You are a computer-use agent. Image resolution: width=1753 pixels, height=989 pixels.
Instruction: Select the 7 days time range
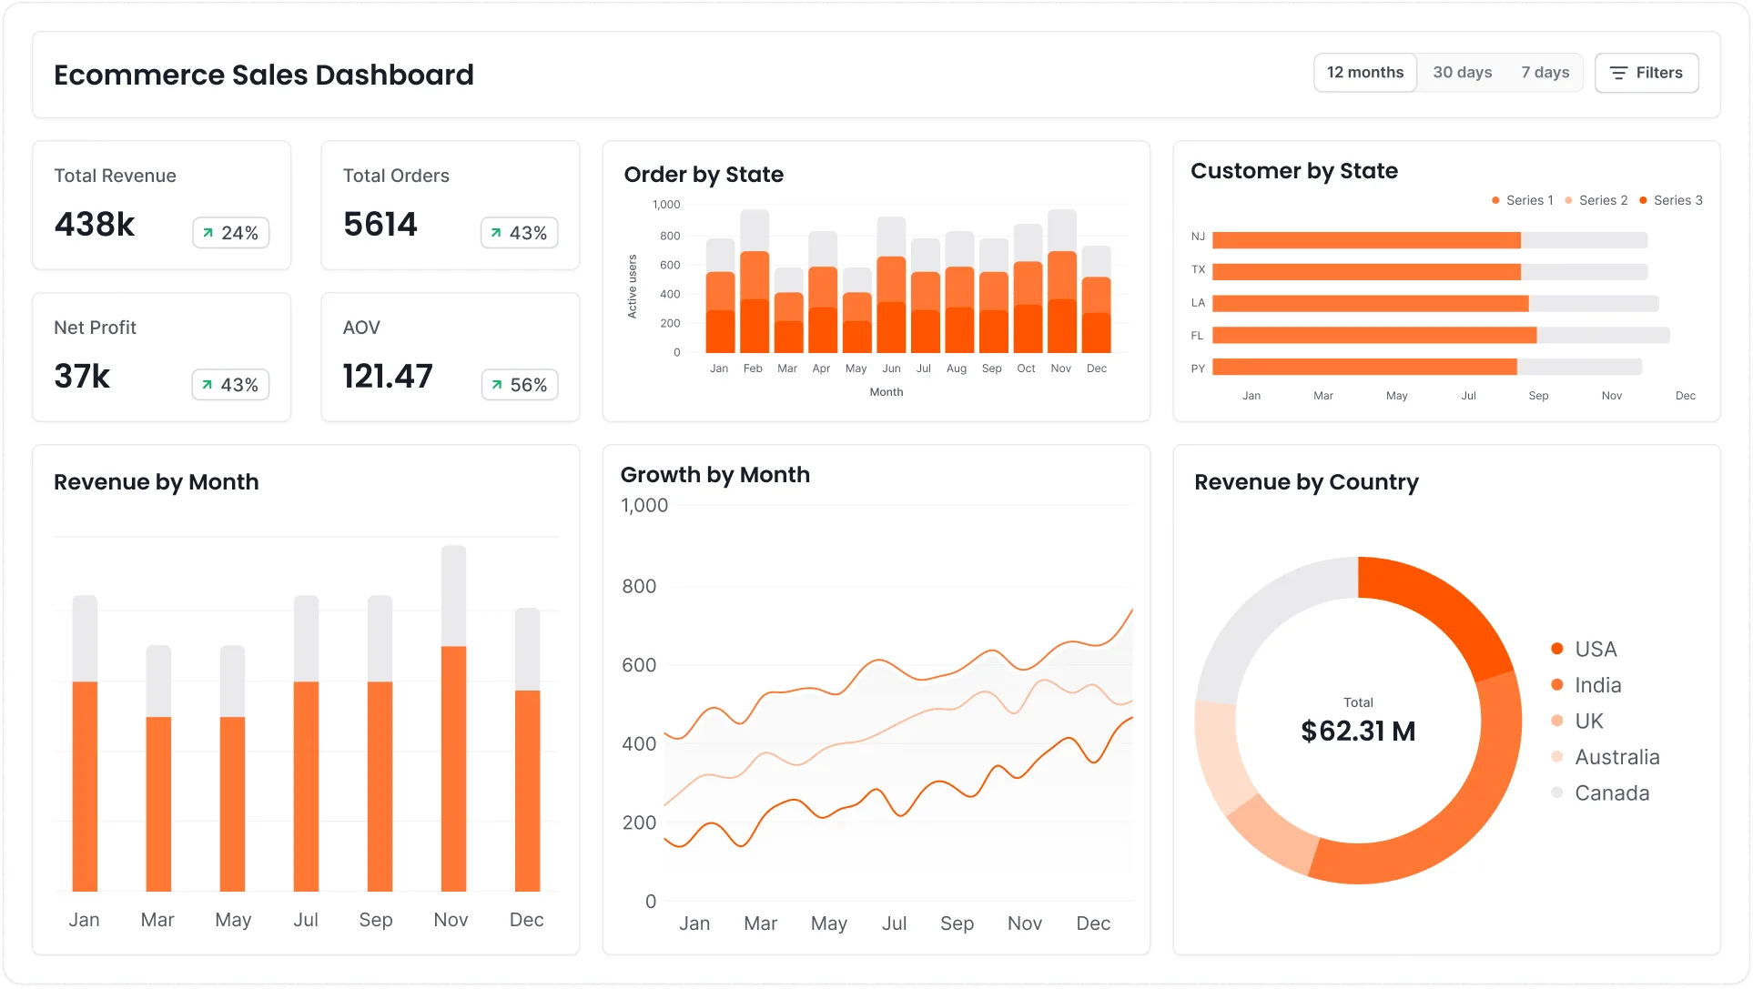coord(1545,72)
